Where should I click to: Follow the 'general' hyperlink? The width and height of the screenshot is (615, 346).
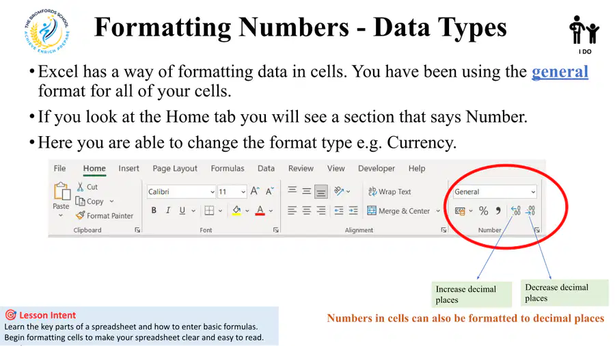click(560, 72)
